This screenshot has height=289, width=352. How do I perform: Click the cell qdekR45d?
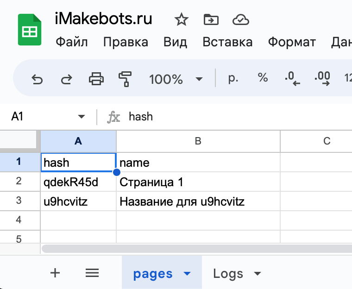(x=78, y=182)
